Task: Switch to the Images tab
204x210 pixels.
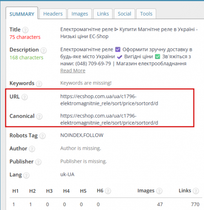Action: pyautogui.click(x=80, y=14)
